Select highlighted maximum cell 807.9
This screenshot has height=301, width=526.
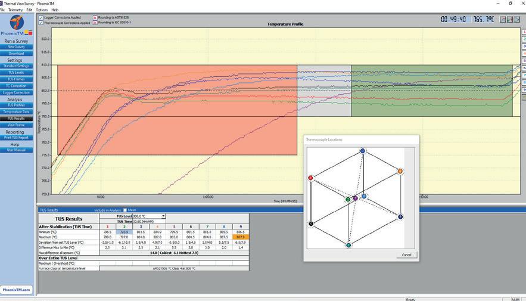point(241,237)
